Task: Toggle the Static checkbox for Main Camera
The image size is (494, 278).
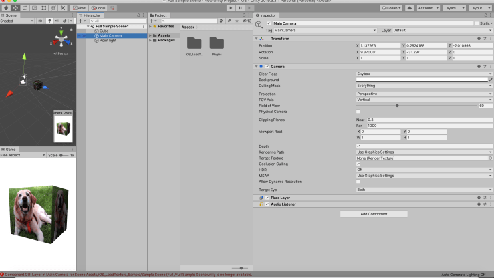Action: (476, 23)
